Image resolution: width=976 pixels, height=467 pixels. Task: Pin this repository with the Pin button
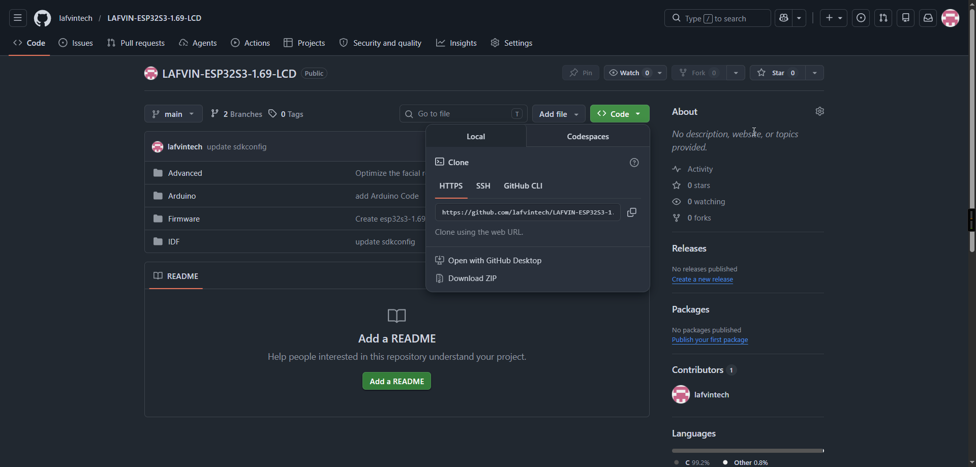click(581, 73)
